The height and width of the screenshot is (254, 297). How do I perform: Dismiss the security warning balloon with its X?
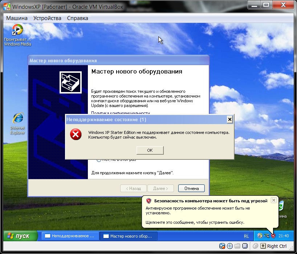click(274, 200)
